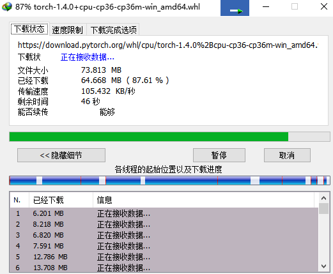Click the 各线程的起始位置以及下载进度 caption

point(168,169)
